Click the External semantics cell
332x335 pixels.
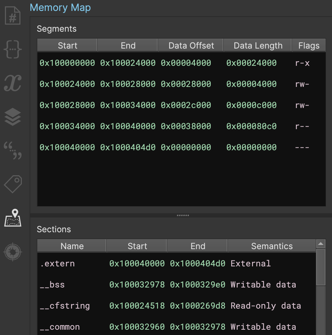(x=251, y=264)
